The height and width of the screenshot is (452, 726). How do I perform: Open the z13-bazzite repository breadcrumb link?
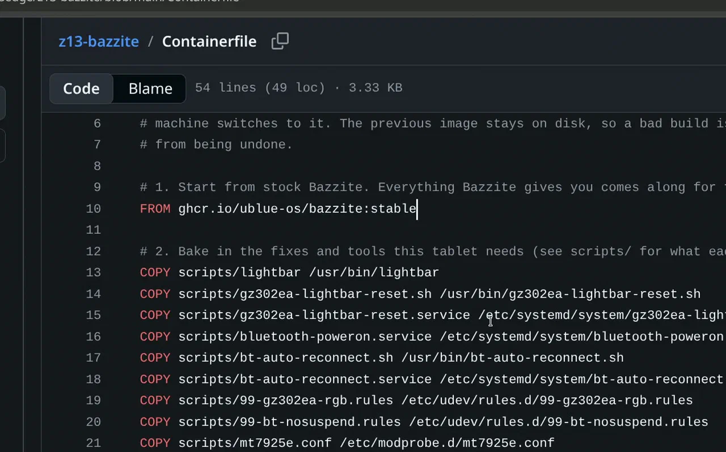pos(99,41)
